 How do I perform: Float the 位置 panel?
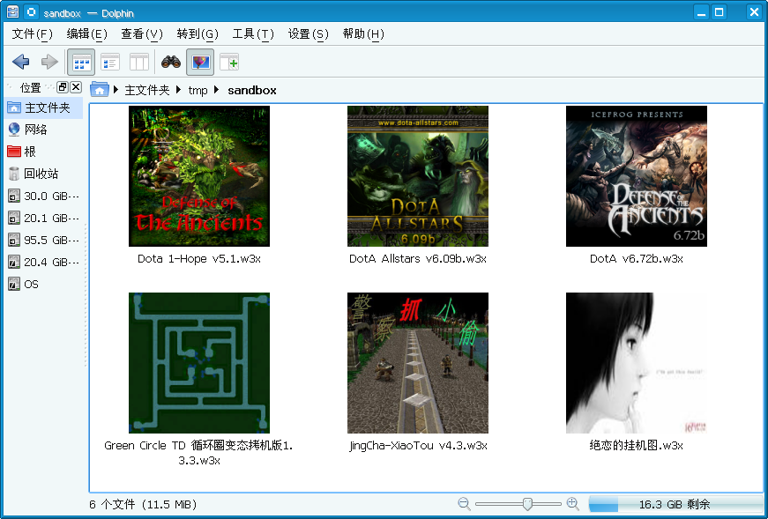(x=63, y=87)
